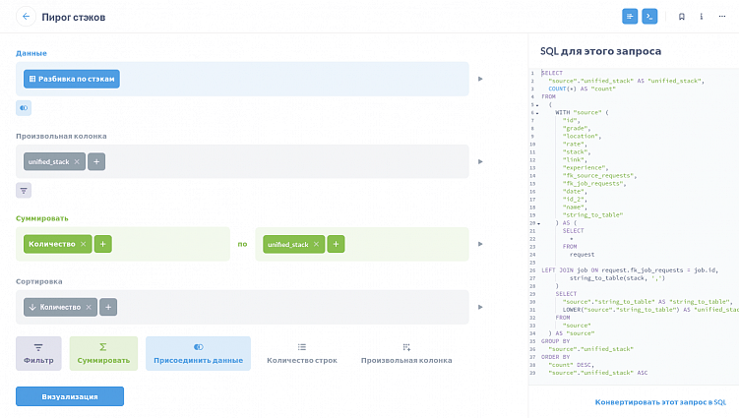
Task: Preview the Данные step with arrow
Action: click(x=480, y=79)
